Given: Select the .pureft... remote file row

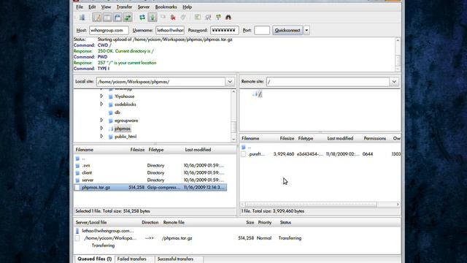Looking at the screenshot, I should [320, 154].
